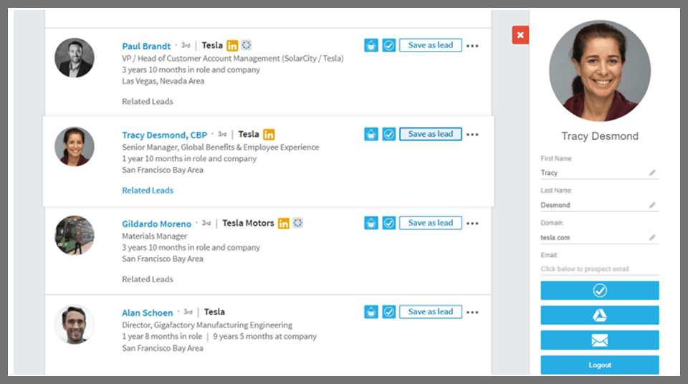Click Save as lead for Gildardo Moreno
This screenshot has height=384, width=688.
point(430,223)
